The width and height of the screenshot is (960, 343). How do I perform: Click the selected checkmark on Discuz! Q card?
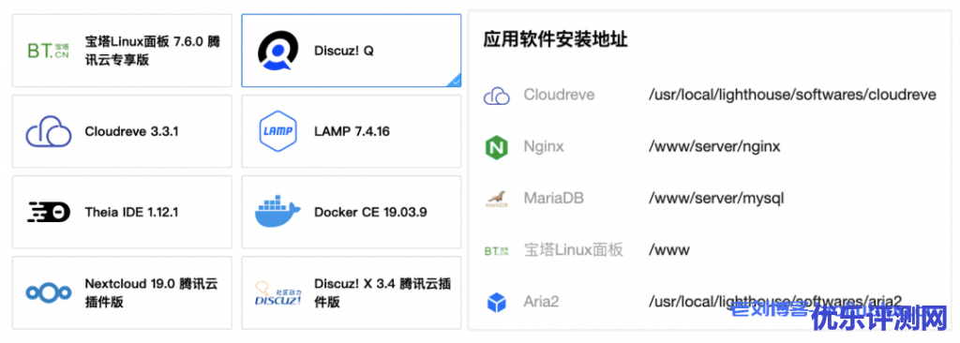[x=455, y=81]
